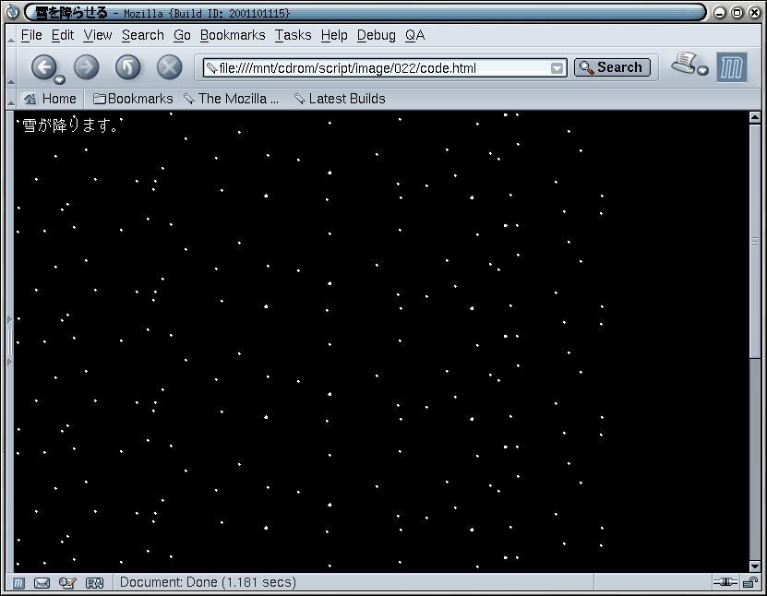Click the Navigator icon in status bar

pos(19,582)
